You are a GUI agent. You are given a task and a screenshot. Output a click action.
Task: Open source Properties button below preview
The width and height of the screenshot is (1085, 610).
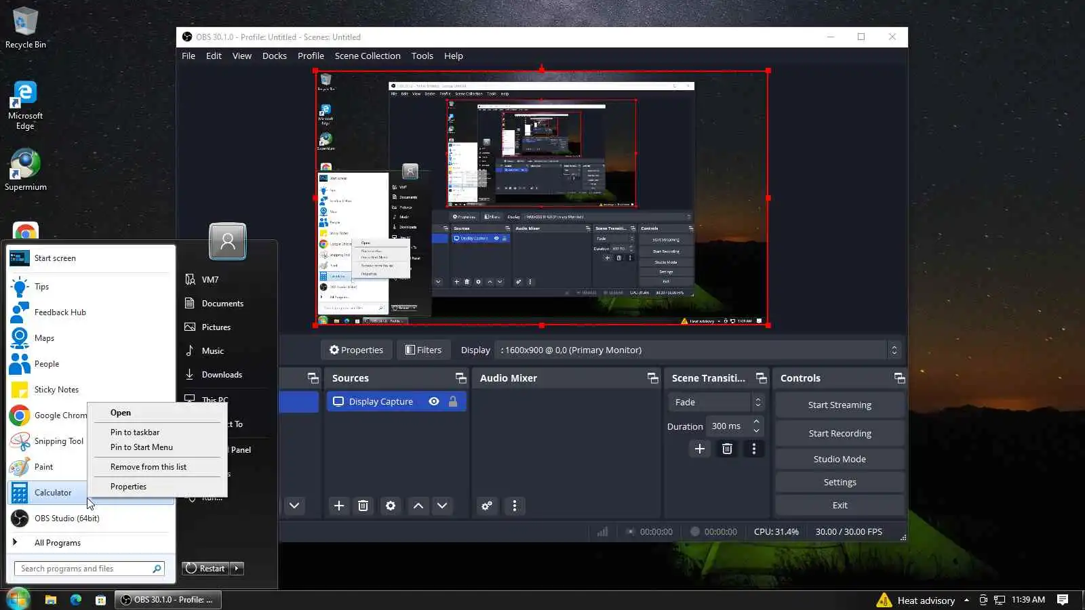click(x=356, y=350)
